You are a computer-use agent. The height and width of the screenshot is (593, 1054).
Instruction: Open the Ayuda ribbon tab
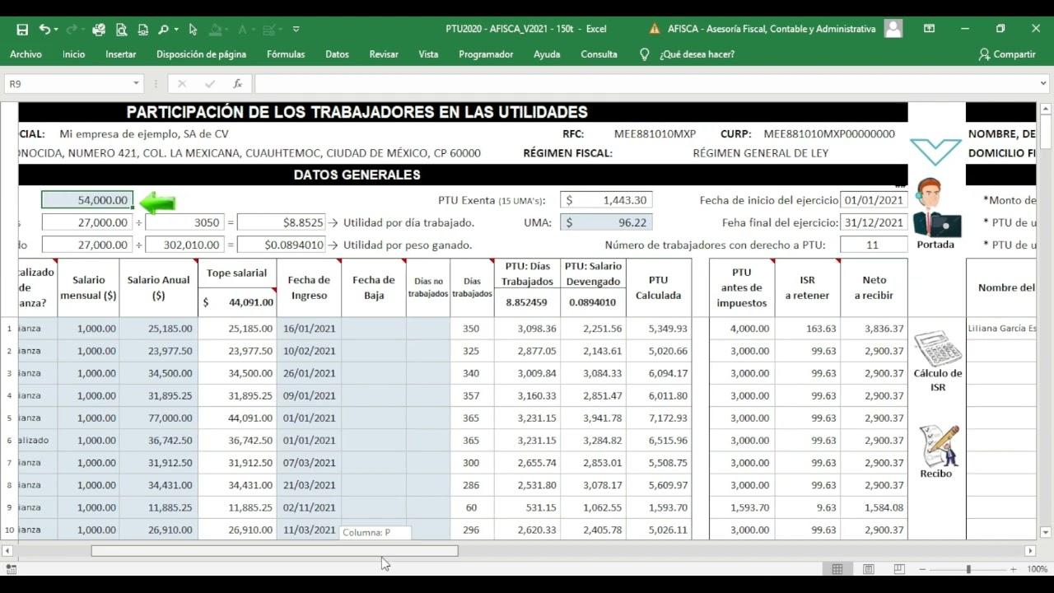[547, 54]
